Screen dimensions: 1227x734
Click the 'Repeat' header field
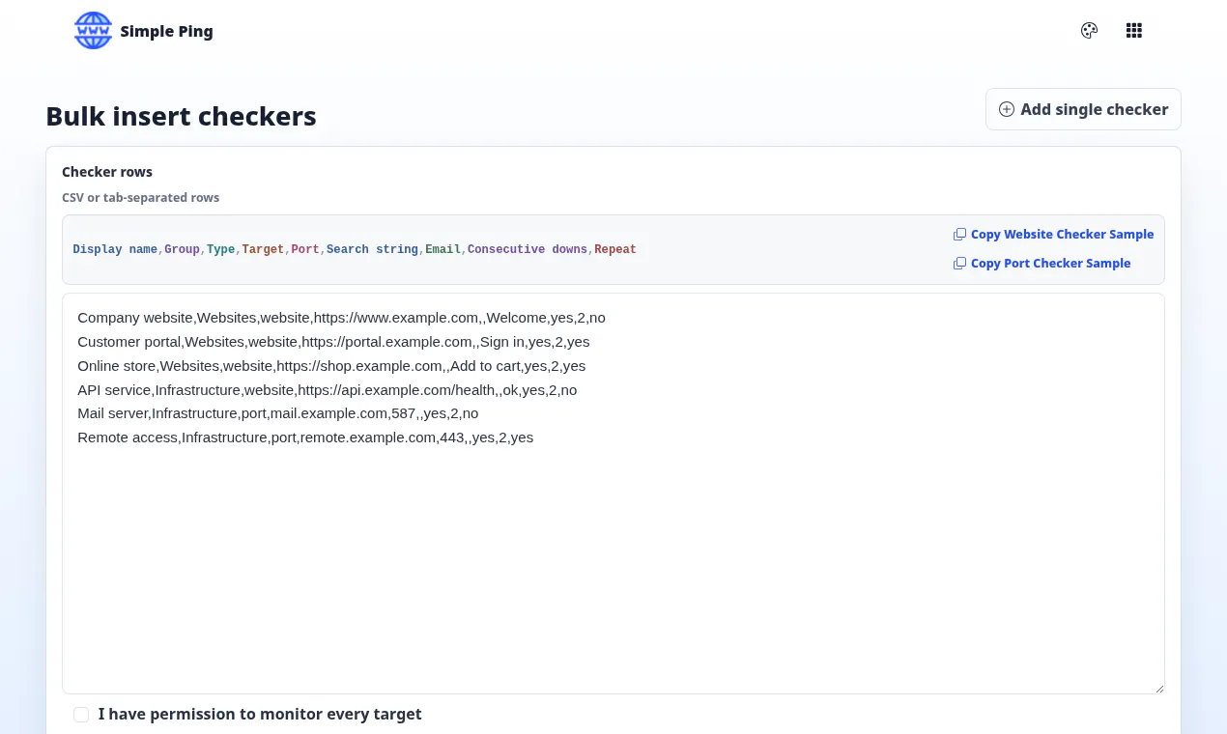pos(615,250)
